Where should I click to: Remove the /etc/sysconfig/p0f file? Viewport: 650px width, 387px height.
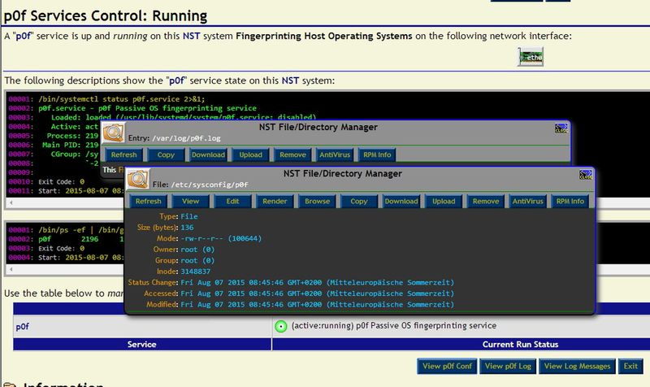point(486,201)
